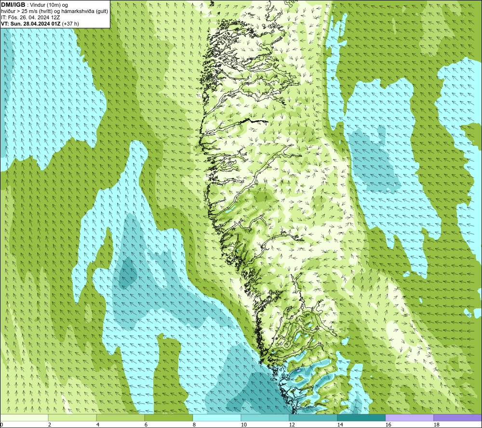Image resolution: width=482 pixels, height=428 pixels.
Task: Click the legend scale label '2'
Action: pyautogui.click(x=50, y=425)
